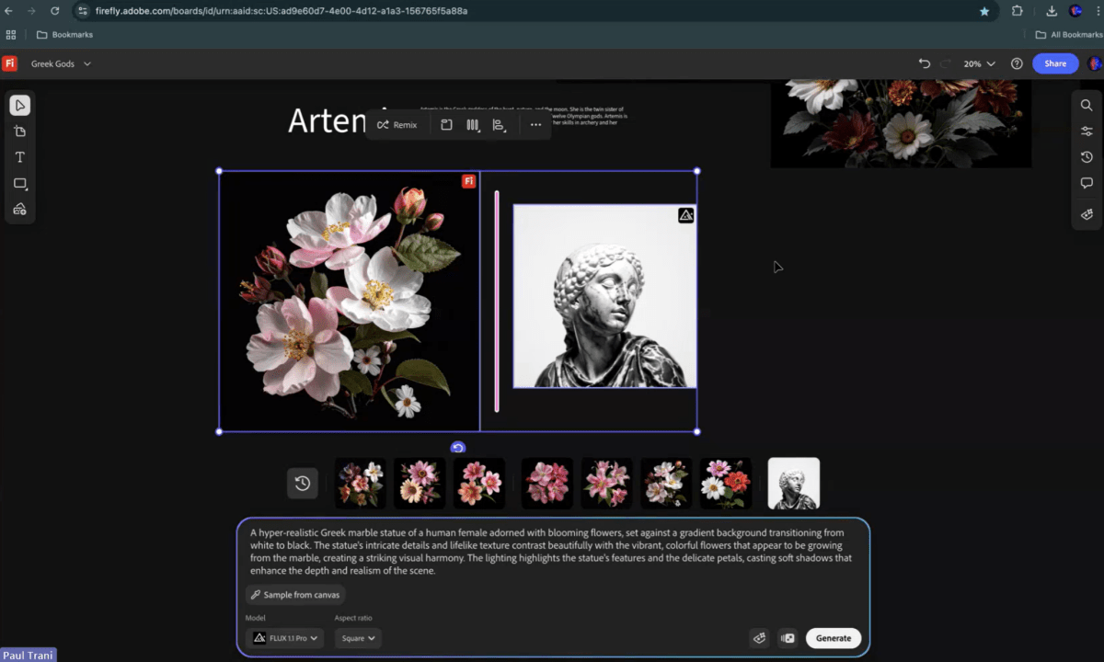
Task: Open the more options ellipsis menu
Action: [x=535, y=125]
